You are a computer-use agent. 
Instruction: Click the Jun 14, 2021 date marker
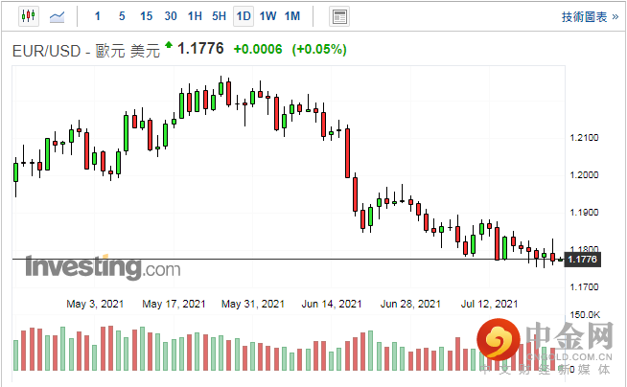point(333,304)
